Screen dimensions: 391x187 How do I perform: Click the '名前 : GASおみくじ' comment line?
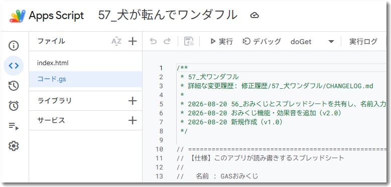217,176
